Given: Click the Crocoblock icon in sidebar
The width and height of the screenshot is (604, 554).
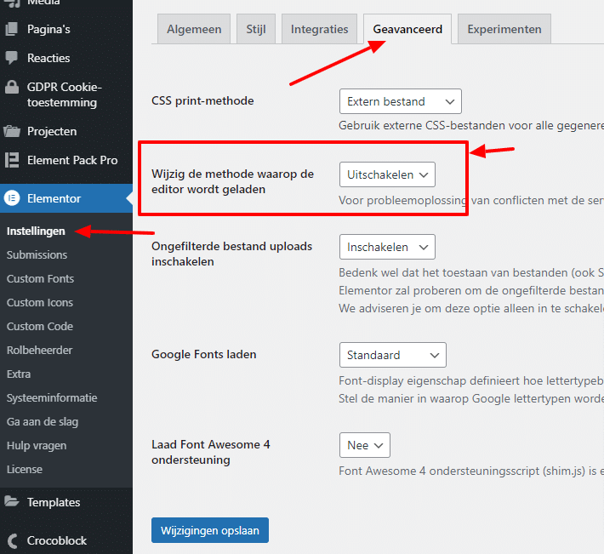Looking at the screenshot, I should (x=12, y=540).
